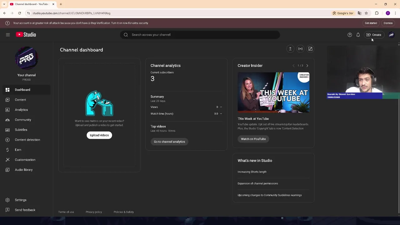Screen dimensions: 400x225
Task: Click the Go live broadcast icon
Action: point(300,49)
